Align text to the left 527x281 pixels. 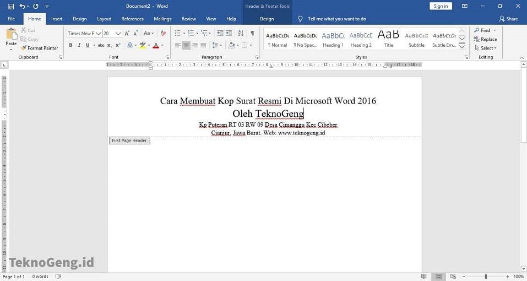pyautogui.click(x=178, y=45)
